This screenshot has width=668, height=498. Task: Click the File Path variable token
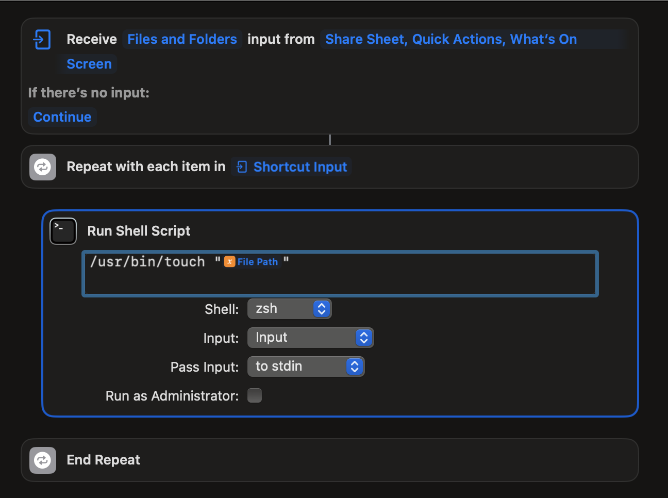click(257, 262)
